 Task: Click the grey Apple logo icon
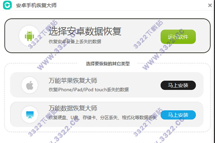point(30,85)
